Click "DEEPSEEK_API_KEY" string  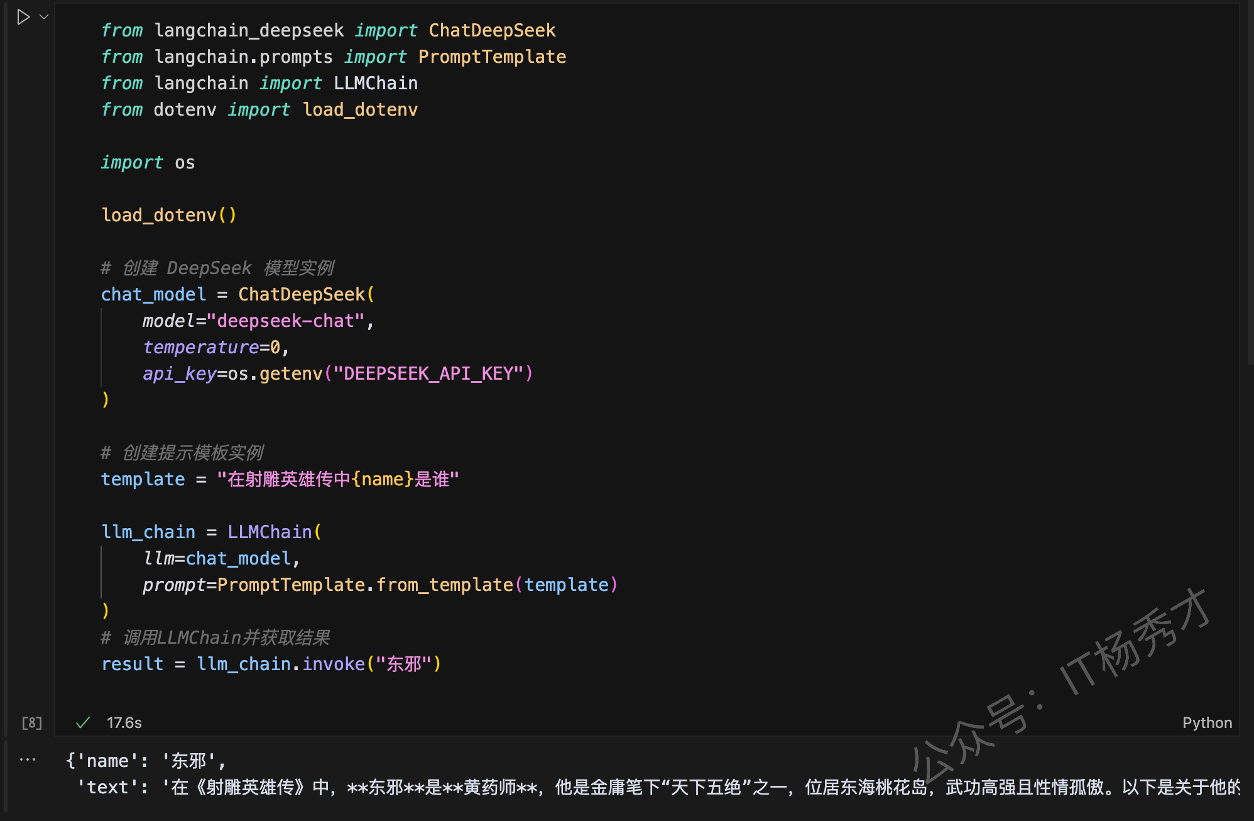428,373
